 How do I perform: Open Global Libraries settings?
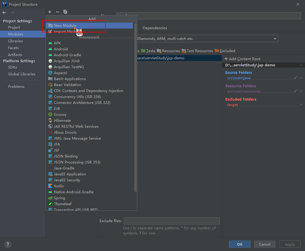[x=23, y=74]
